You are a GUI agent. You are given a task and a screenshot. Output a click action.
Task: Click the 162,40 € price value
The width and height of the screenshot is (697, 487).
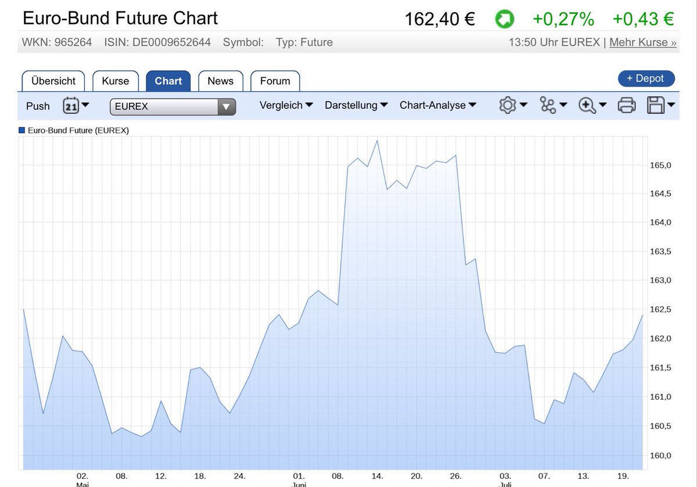click(440, 19)
